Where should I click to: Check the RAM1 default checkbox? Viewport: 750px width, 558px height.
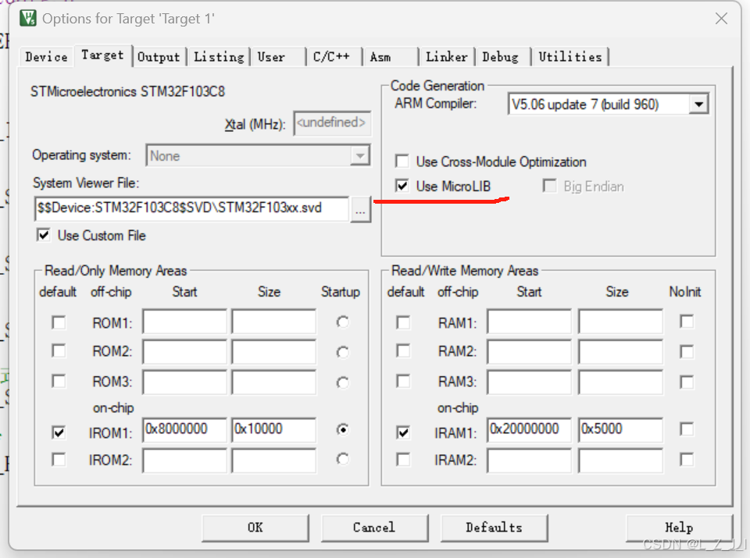[403, 323]
